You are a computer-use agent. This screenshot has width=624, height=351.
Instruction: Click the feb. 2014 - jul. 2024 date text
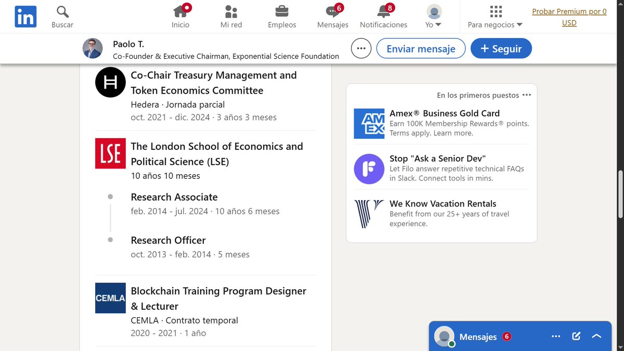[205, 211]
